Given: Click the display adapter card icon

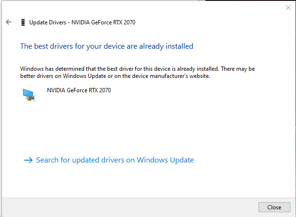Looking at the screenshot, I should point(29,95).
